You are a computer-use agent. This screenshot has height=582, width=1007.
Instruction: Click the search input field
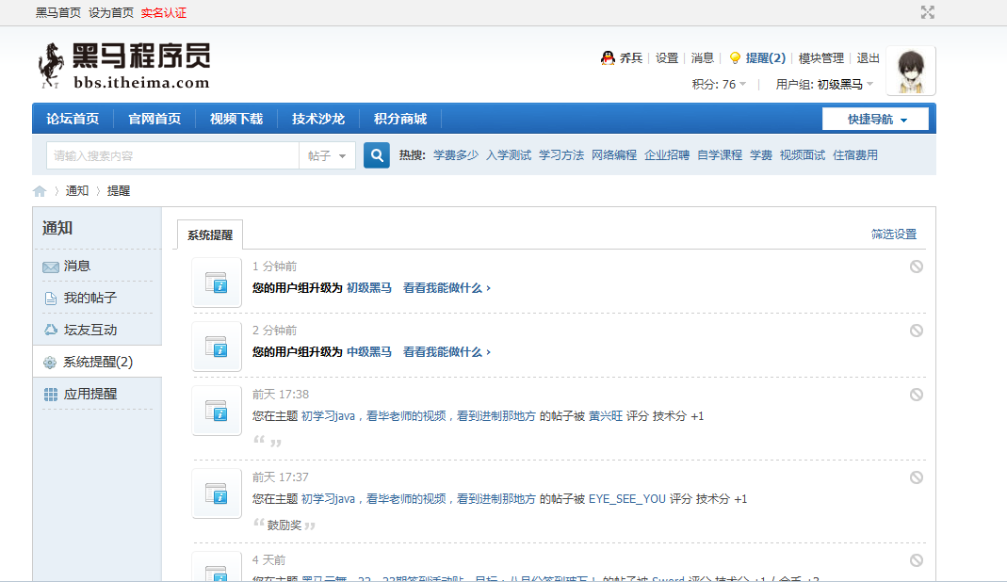tap(172, 155)
